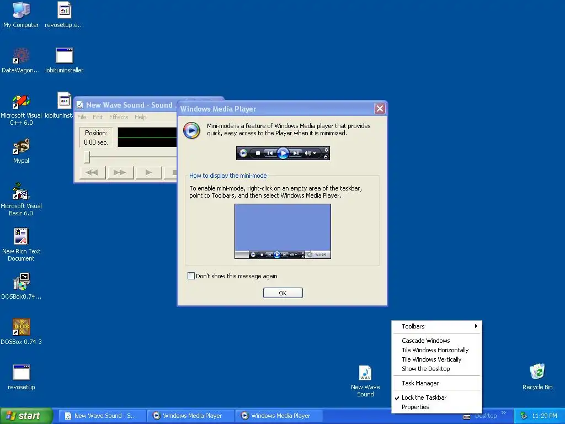Choose Tile Windows Vertically
This screenshot has width=565, height=424.
[437, 359]
